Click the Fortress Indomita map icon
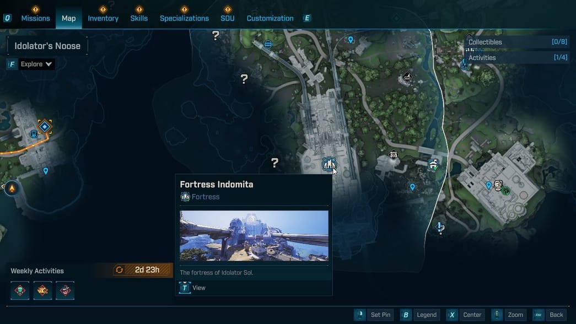This screenshot has height=324, width=576. coord(329,164)
